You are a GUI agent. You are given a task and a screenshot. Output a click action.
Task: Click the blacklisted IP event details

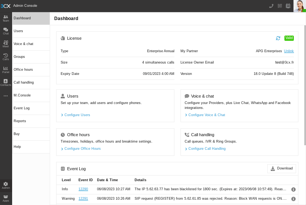click(x=210, y=189)
